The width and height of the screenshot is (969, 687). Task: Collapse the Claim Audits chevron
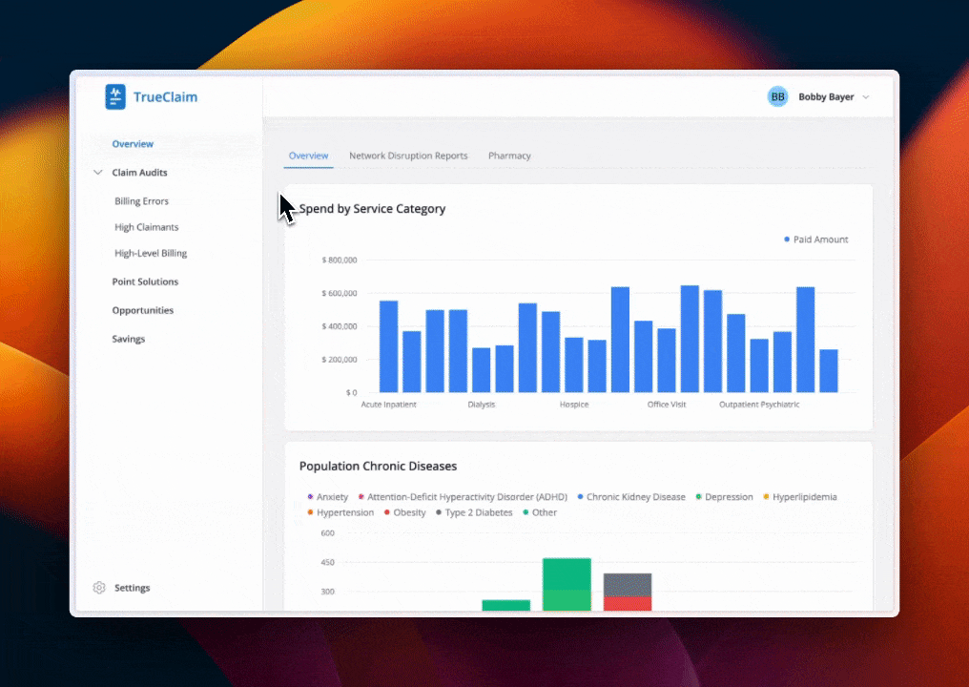point(97,172)
